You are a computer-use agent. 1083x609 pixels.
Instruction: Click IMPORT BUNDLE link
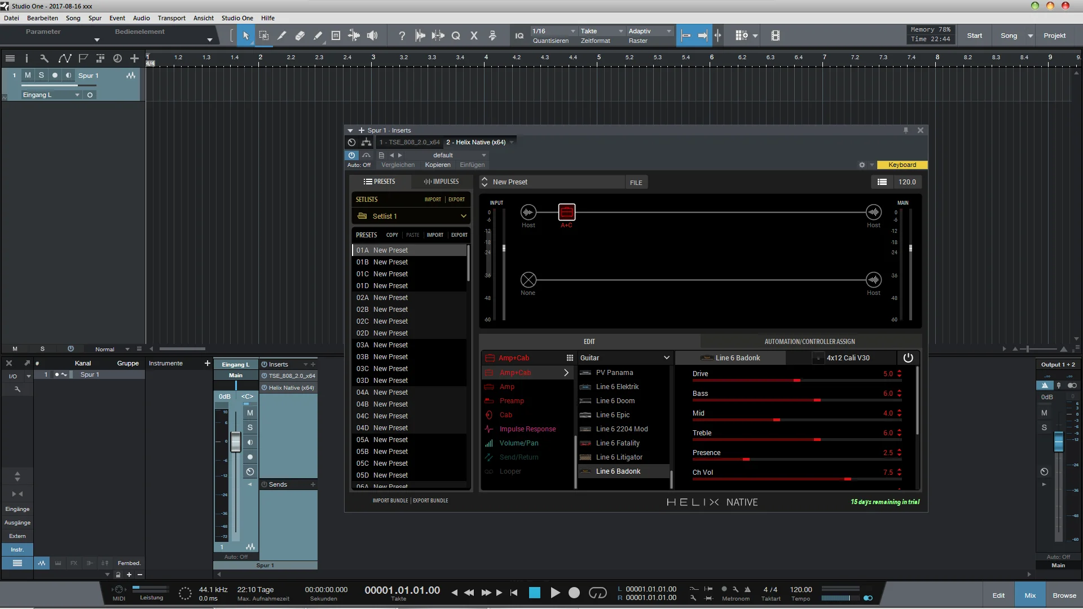pos(390,501)
